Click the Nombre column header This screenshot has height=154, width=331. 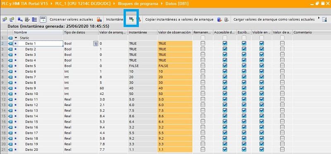click(x=38, y=33)
